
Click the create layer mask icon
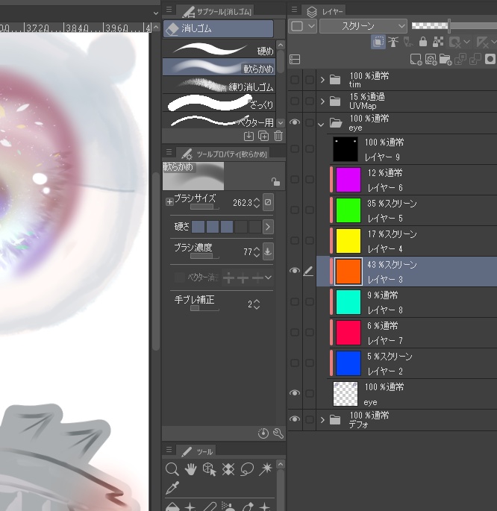coord(490,60)
